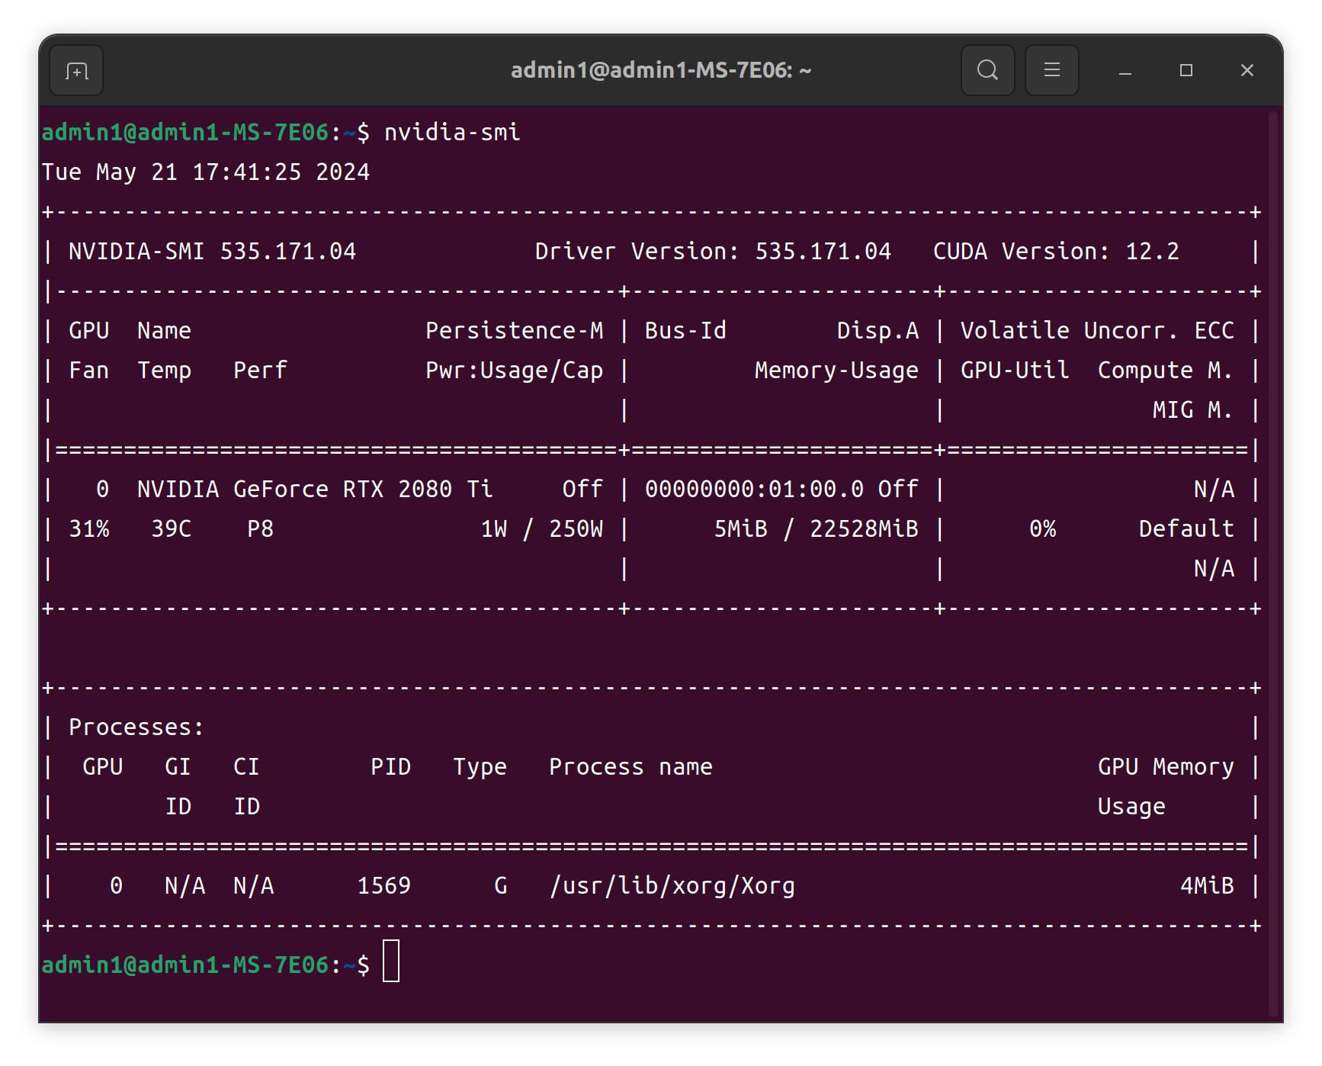
Task: Click the GPU Memory column header
Action: click(x=1166, y=767)
